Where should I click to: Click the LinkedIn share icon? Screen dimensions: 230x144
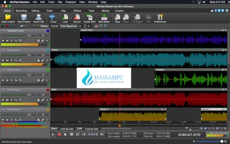pyautogui.click(x=223, y=11)
